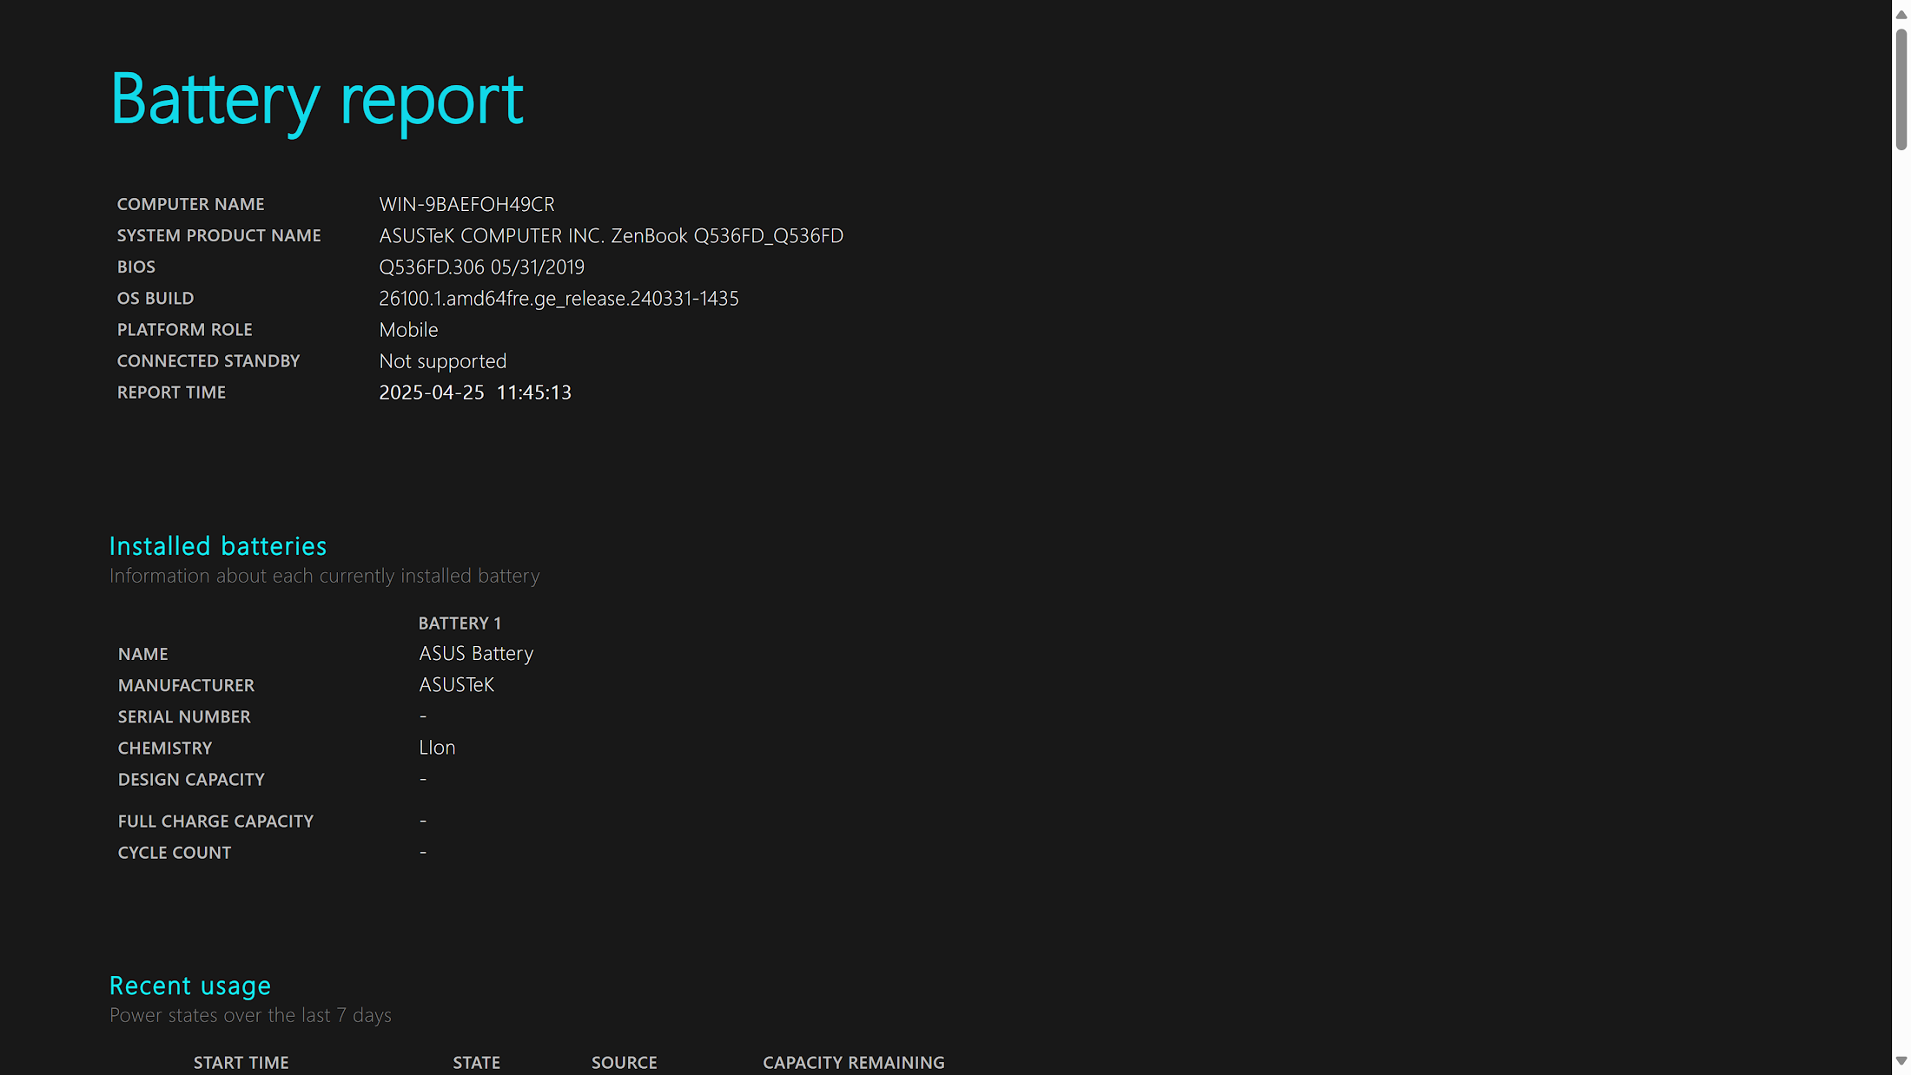Viewport: 1911px width, 1075px height.
Task: Click the Not supported standby value
Action: click(x=442, y=361)
